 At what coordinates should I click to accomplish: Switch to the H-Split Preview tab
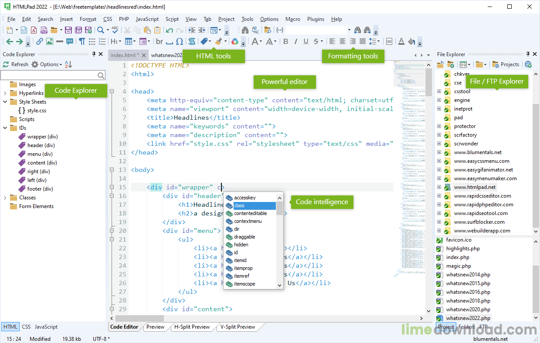pyautogui.click(x=192, y=327)
